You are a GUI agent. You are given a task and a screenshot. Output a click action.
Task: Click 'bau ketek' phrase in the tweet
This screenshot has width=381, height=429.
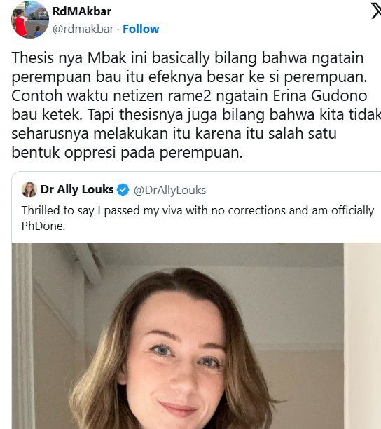(x=45, y=115)
